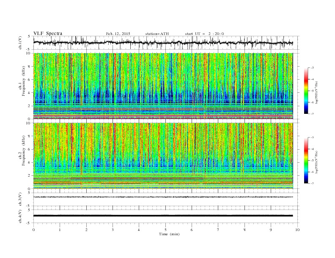Click the "6" minute tick label on time axis

(x=192, y=230)
